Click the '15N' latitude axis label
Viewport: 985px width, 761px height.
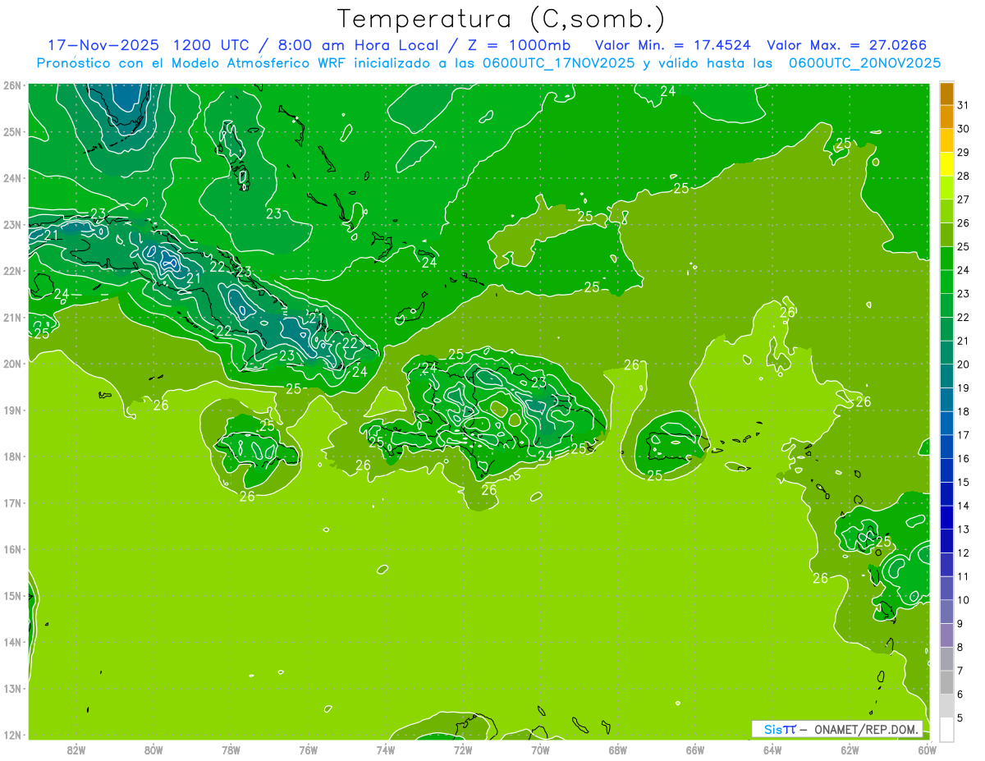pos(11,596)
